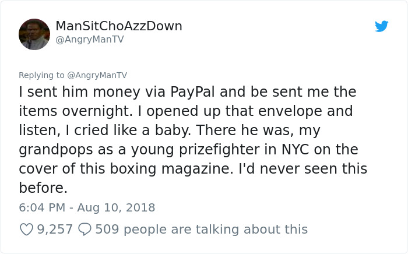Open "people are talking about this" link
Image resolution: width=408 pixels, height=254 pixels.
(x=214, y=230)
